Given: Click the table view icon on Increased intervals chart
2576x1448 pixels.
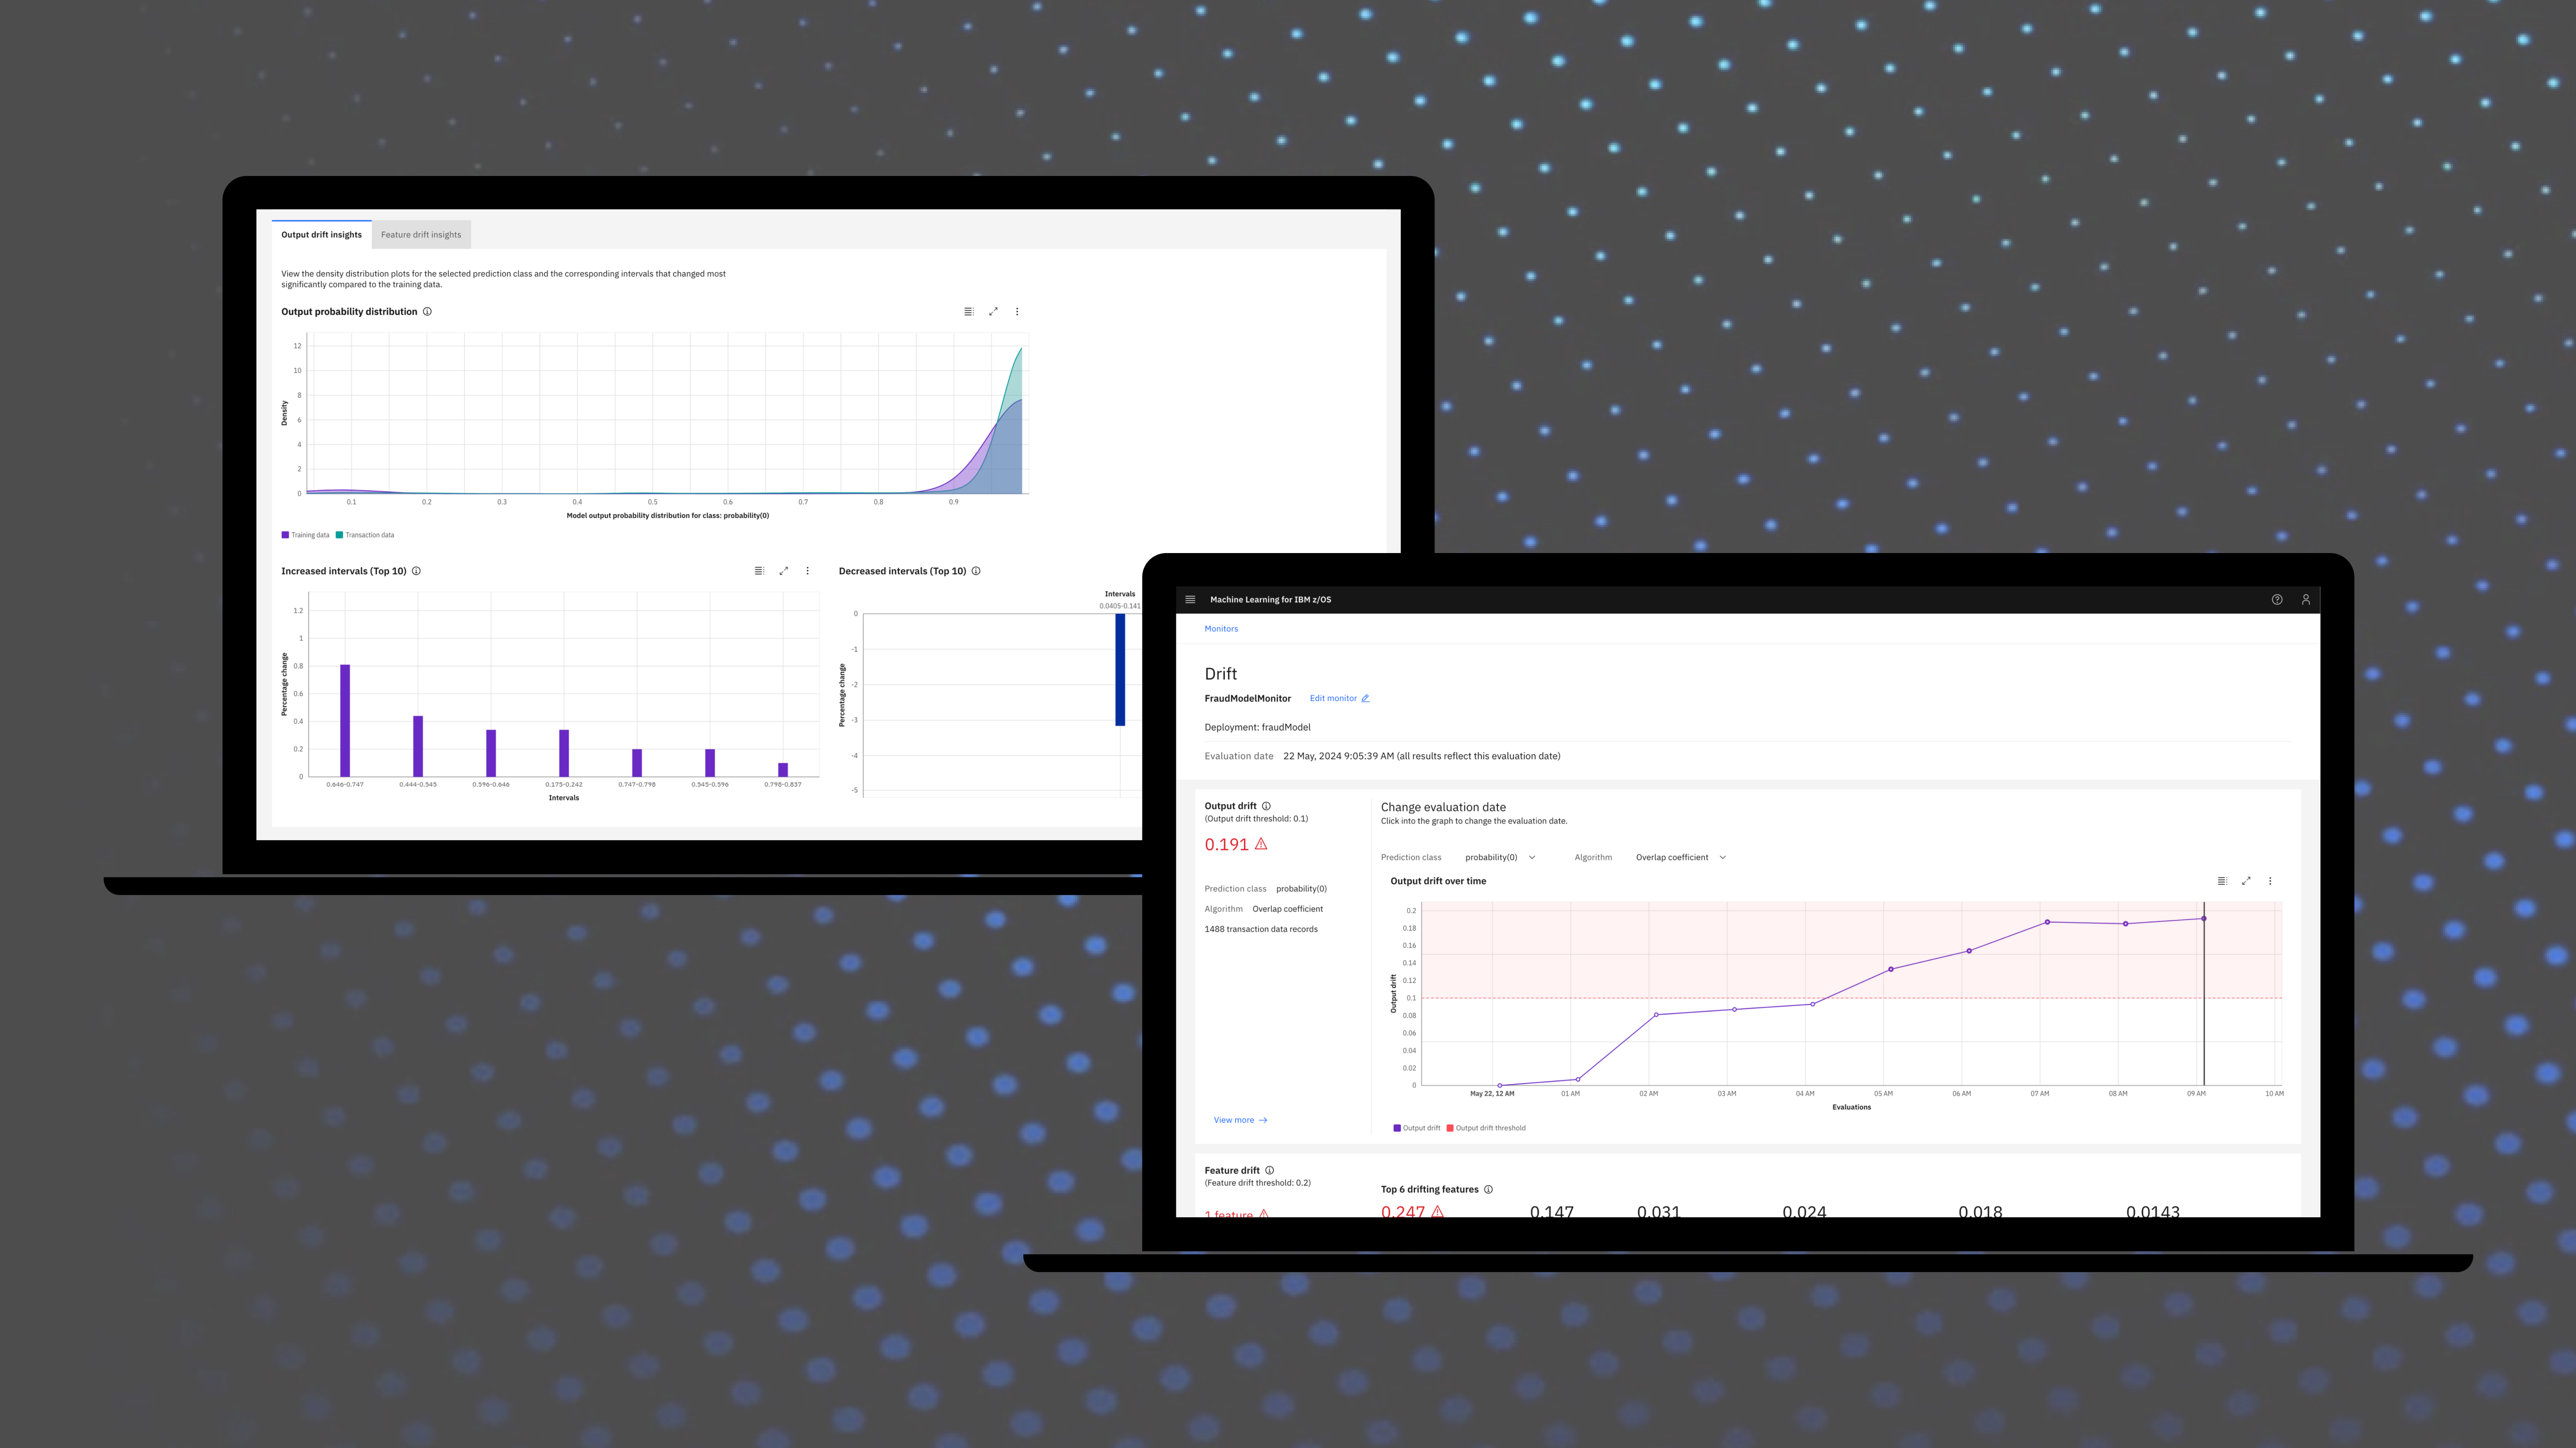Looking at the screenshot, I should pyautogui.click(x=757, y=571).
